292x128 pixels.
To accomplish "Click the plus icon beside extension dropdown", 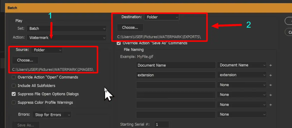I will [270, 75].
